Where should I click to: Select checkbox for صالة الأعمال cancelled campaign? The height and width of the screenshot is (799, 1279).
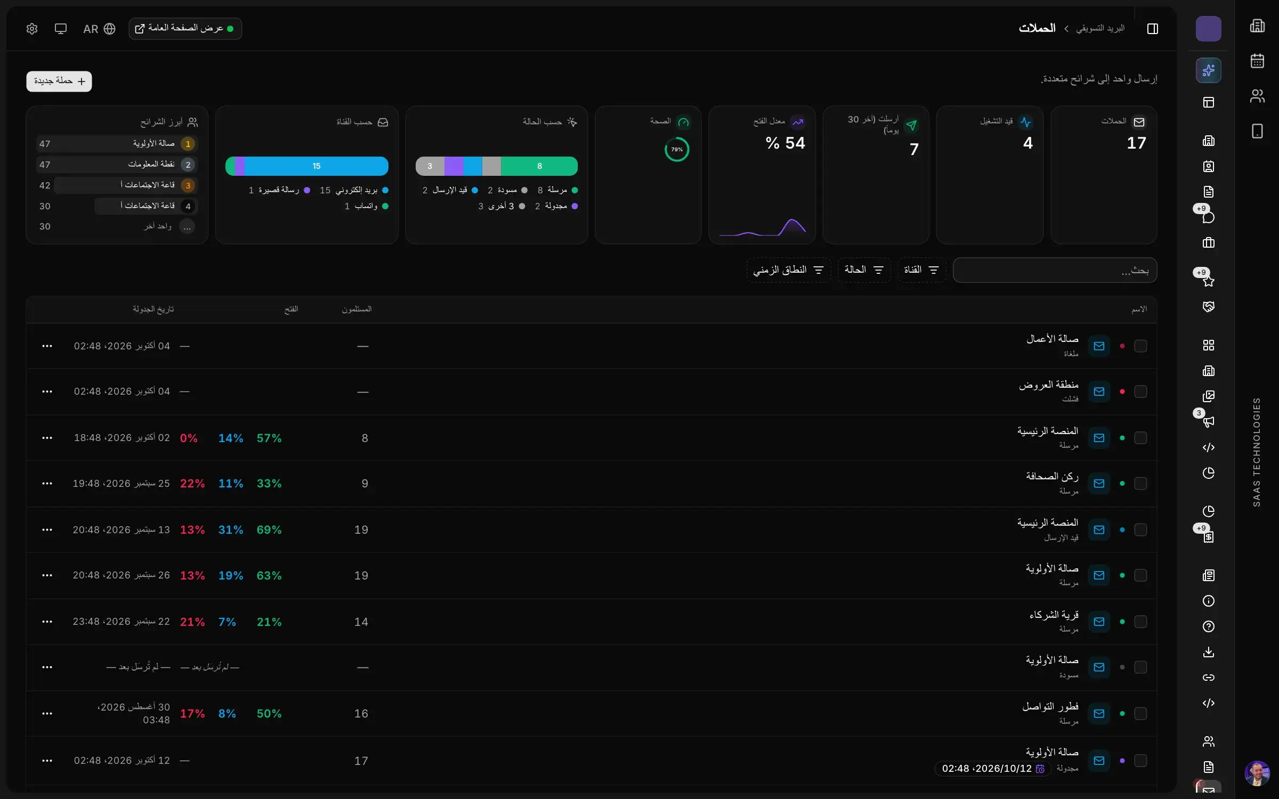[1140, 346]
